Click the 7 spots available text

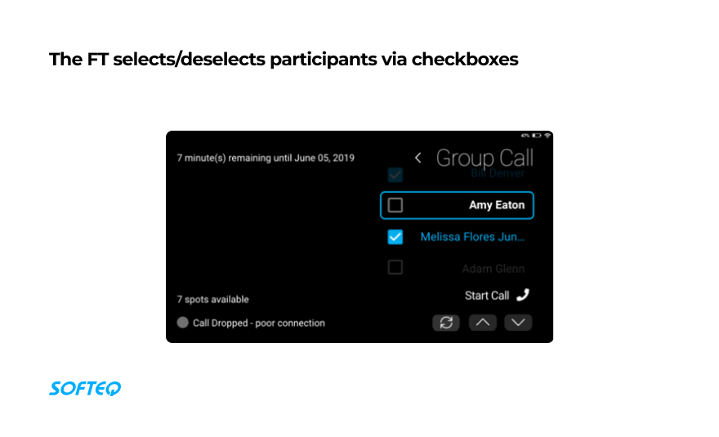[212, 300]
